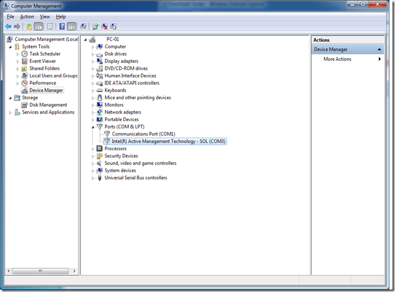Image resolution: width=395 pixels, height=292 pixels.
Task: Click the Help toolbar icon
Action: pos(62,27)
